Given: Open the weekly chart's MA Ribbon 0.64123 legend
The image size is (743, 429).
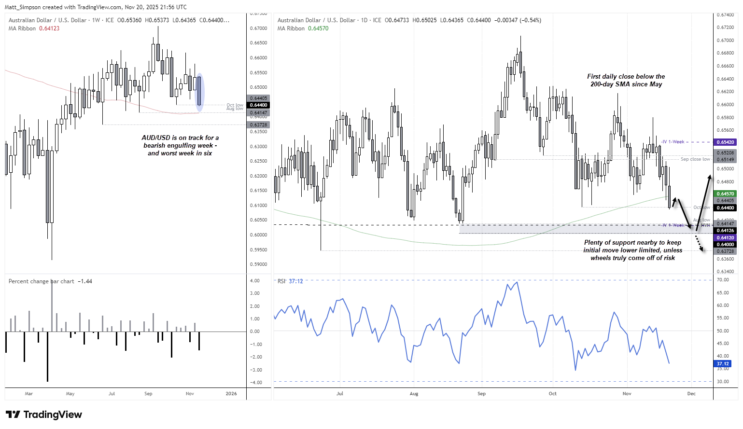Looking at the screenshot, I should pyautogui.click(x=34, y=28).
